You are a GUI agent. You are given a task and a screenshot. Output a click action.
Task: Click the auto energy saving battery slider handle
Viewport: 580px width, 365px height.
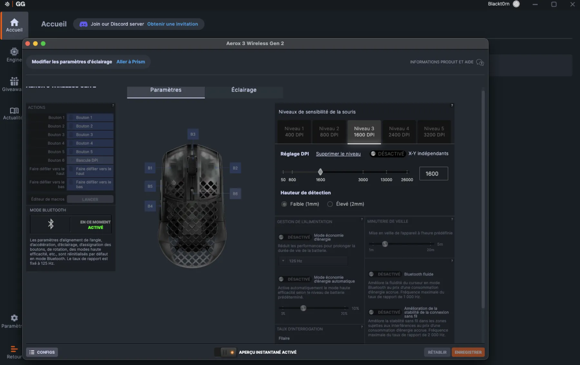(303, 308)
